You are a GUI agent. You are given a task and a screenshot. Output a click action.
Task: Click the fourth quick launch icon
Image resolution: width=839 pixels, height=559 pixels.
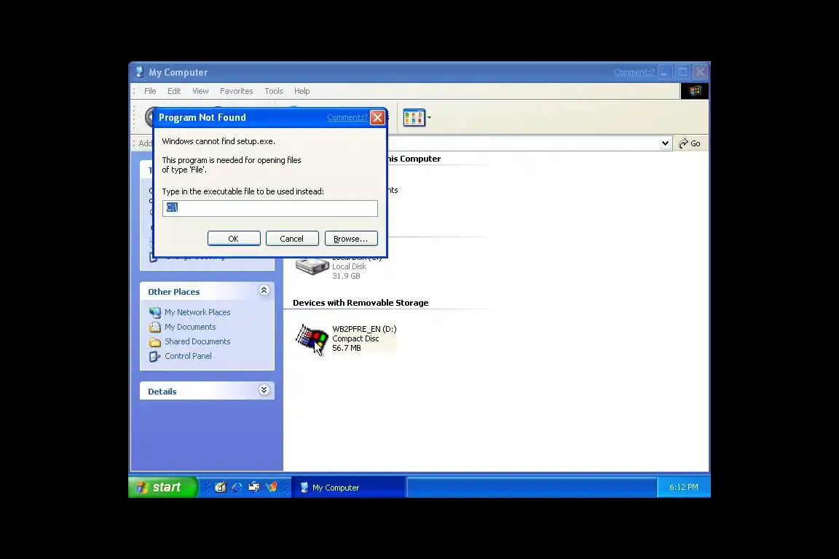(x=271, y=488)
